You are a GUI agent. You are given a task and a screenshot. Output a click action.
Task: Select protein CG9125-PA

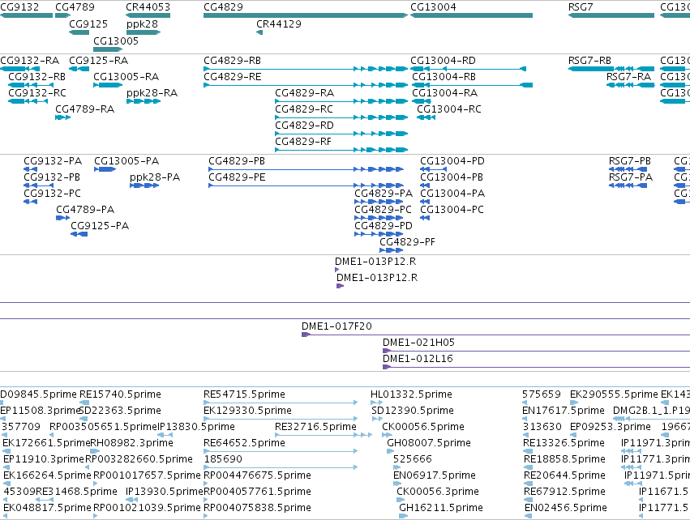click(x=100, y=226)
